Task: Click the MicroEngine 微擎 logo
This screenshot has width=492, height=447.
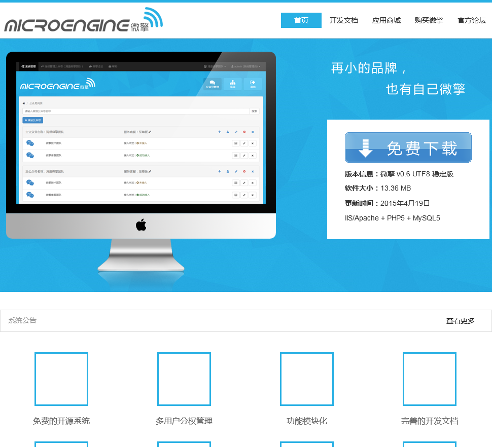Action: tap(84, 20)
